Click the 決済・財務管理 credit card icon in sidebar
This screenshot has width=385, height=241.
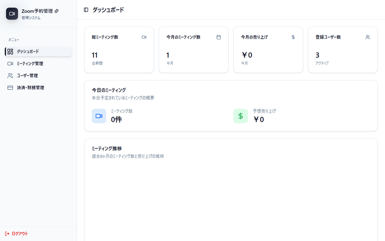pyautogui.click(x=10, y=88)
